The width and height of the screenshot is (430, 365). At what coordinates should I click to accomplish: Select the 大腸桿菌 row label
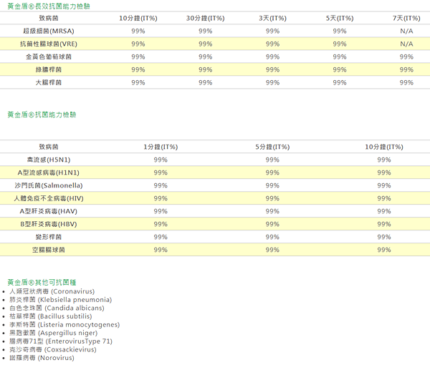[49, 82]
